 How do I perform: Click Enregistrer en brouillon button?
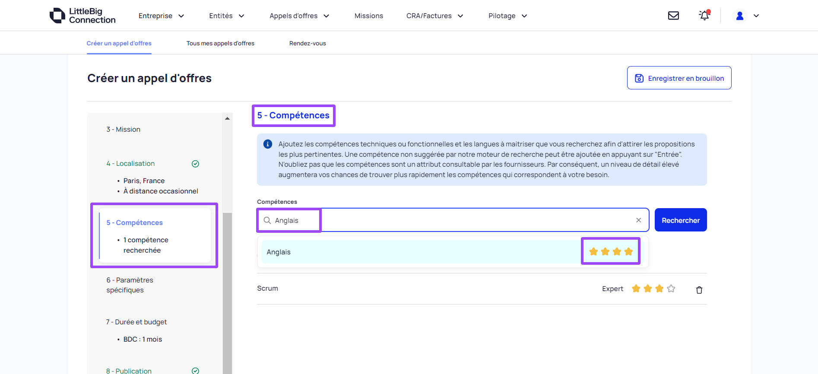pos(679,78)
